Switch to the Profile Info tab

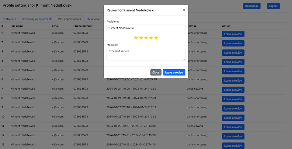pos(9,19)
